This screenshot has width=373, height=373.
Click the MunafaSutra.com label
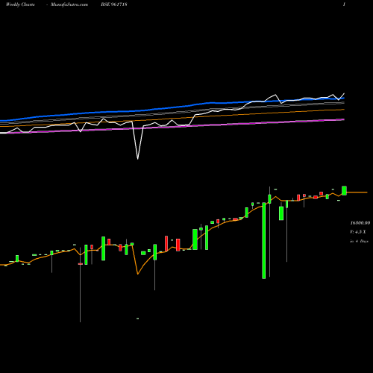(69, 4)
